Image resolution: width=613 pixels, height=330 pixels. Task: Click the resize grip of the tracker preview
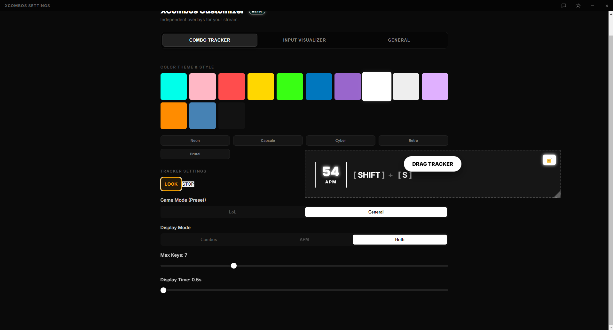coord(557,194)
